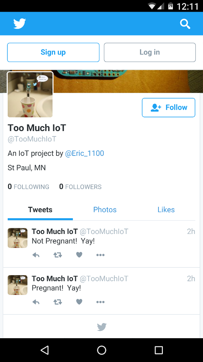This screenshot has width=203, height=362.
Task: Reply to the "Not Pregnant! Yay!" tweet
Action: (36, 255)
